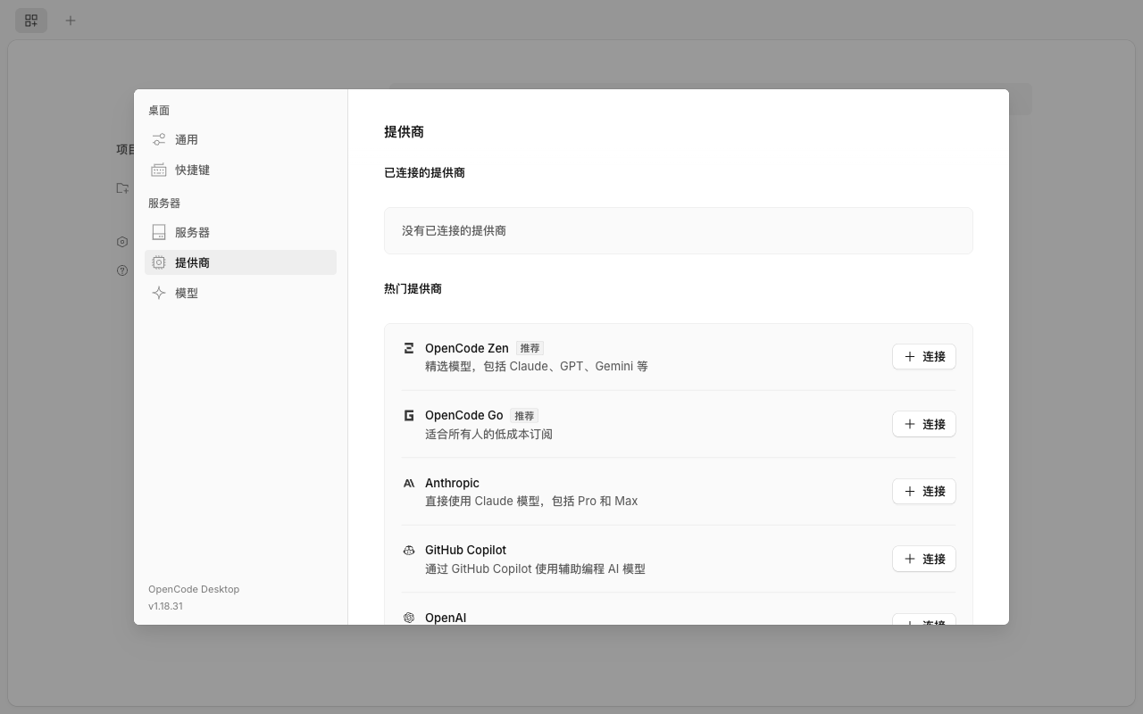Click the plus icon inside OpenCode Zen 连接 button
The width and height of the screenshot is (1143, 714).
[x=909, y=356]
